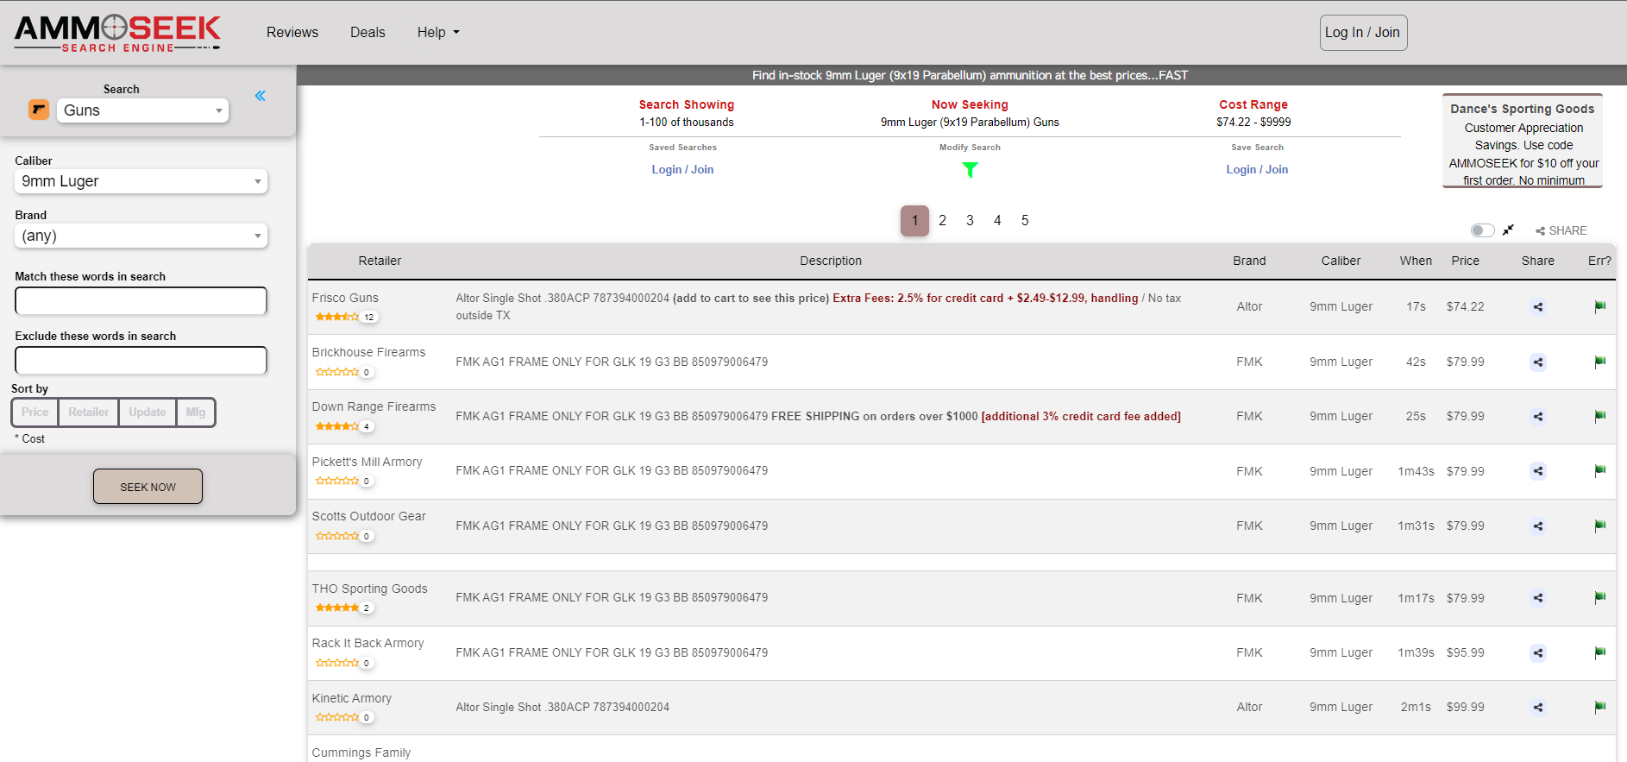Share the Pickett's Mill Armory listing
Viewport: 1627px width, 762px height.
pos(1538,471)
